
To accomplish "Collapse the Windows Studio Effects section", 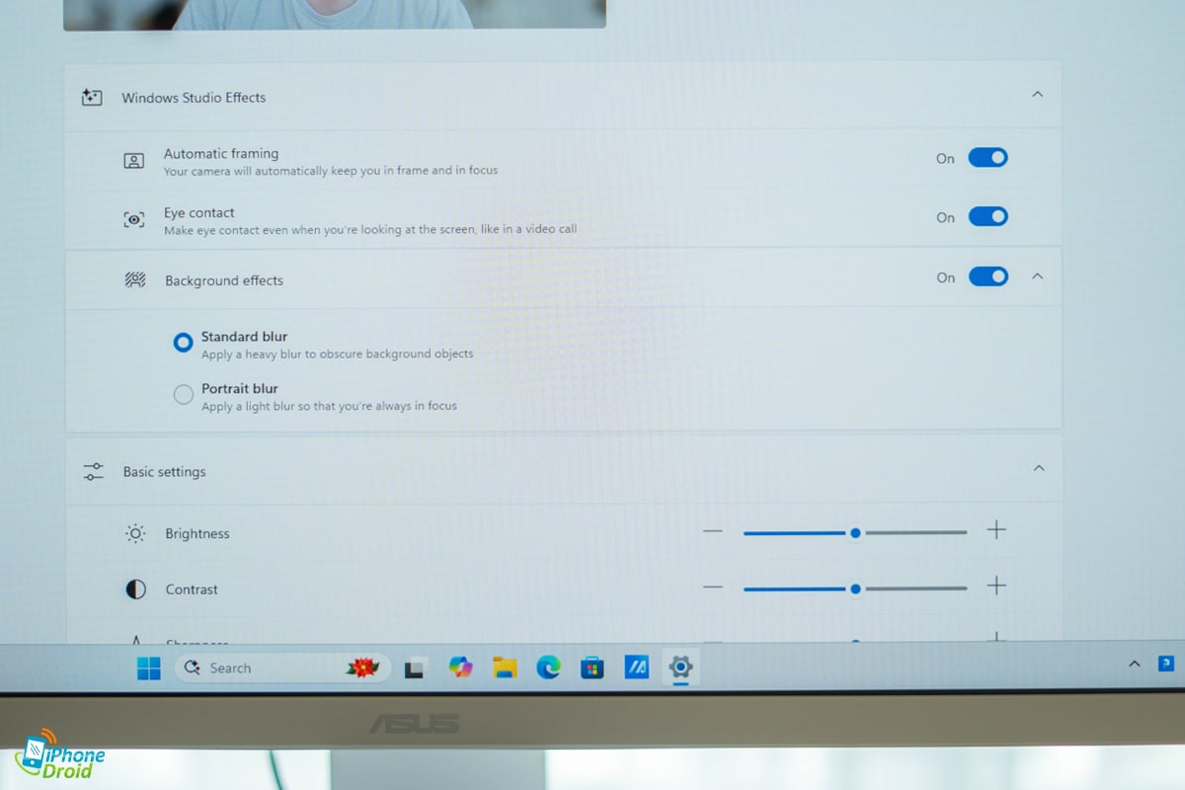I will [x=1037, y=95].
